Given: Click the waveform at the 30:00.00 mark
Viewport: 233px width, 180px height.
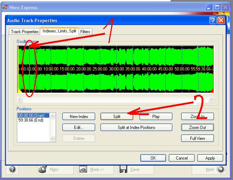Looking at the screenshot, I should 116,69.
